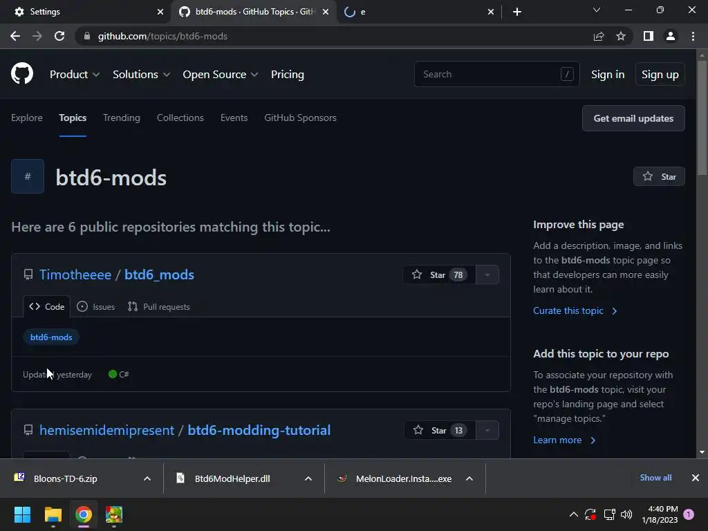Switch to the Explore tab
This screenshot has width=708, height=531.
(27, 118)
